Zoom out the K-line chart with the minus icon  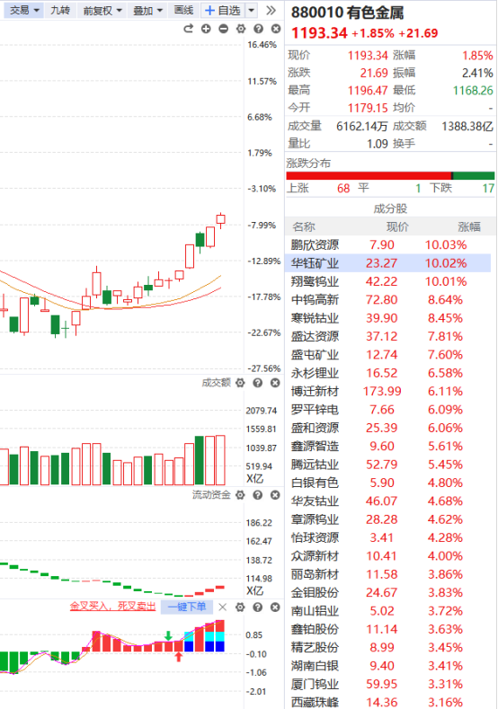[x=224, y=29]
